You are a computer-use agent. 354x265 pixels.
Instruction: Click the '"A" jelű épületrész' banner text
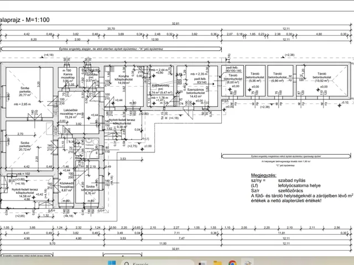click(x=150, y=49)
